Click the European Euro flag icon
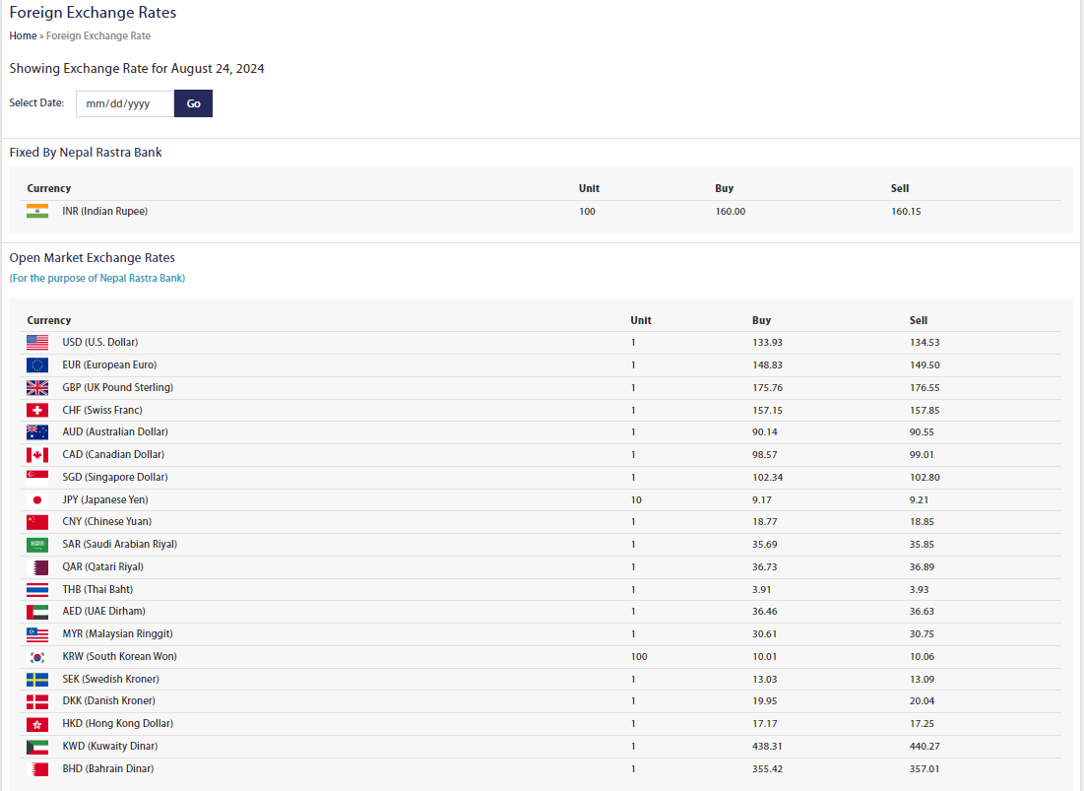Image resolution: width=1084 pixels, height=791 pixels. tap(37, 364)
